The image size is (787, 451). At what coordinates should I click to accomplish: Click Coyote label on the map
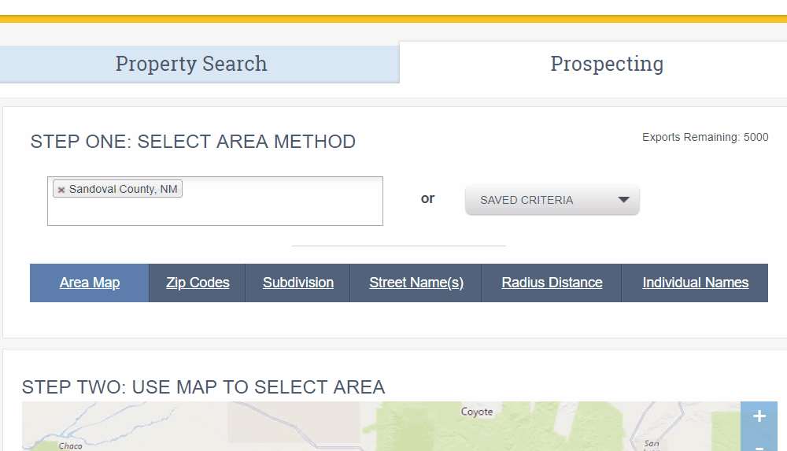tap(477, 412)
